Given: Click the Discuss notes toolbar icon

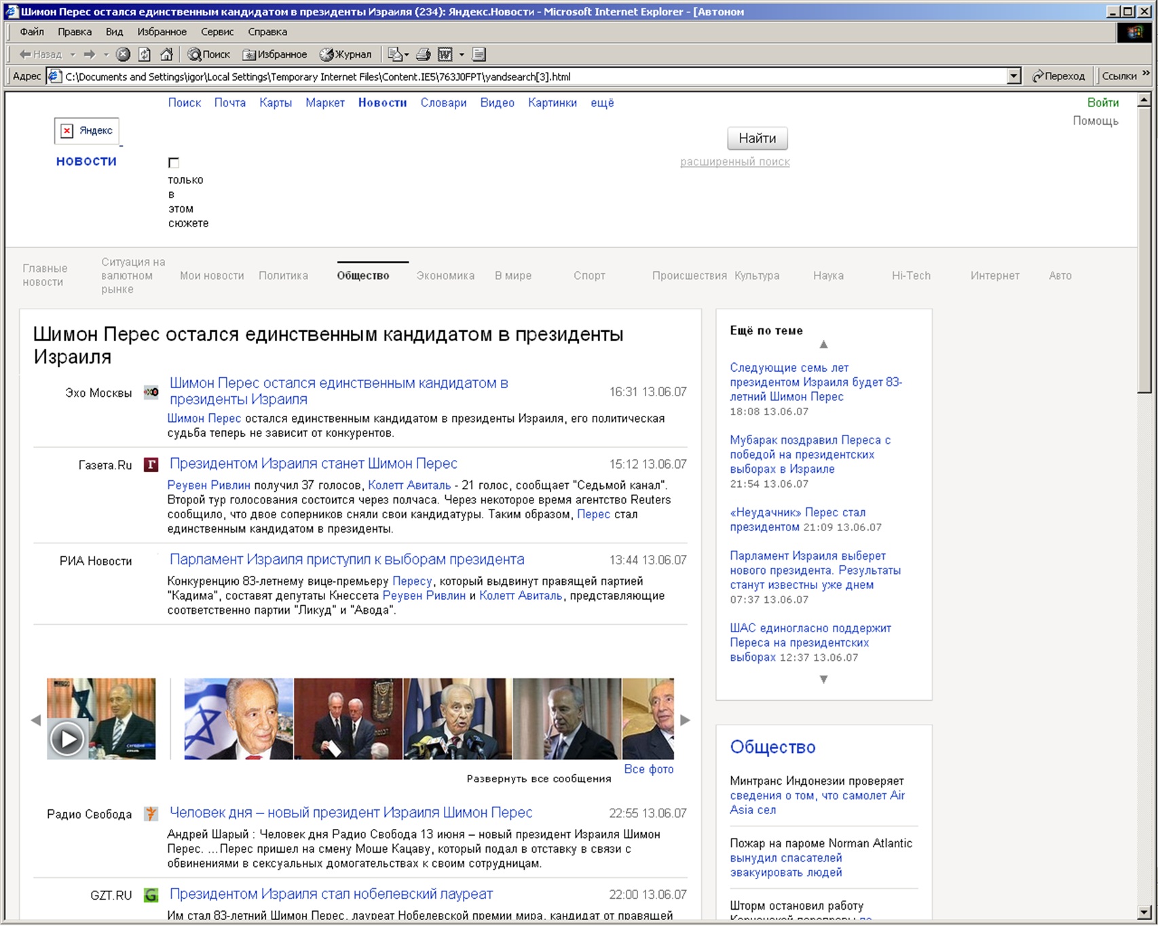Looking at the screenshot, I should (479, 54).
